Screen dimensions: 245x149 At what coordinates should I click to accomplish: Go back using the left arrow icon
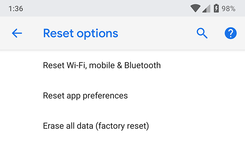click(x=17, y=33)
